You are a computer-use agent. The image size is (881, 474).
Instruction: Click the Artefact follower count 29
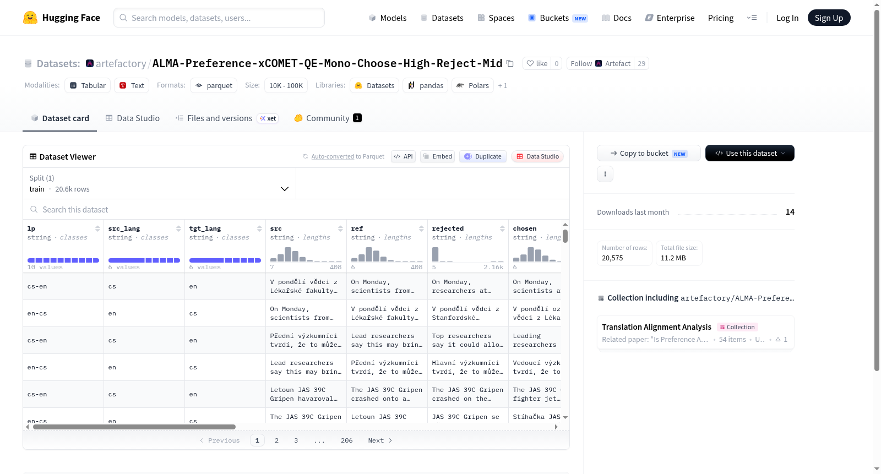click(x=641, y=63)
